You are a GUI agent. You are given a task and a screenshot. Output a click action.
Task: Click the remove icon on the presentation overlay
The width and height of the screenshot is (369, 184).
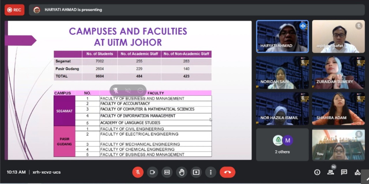[x=140, y=91]
